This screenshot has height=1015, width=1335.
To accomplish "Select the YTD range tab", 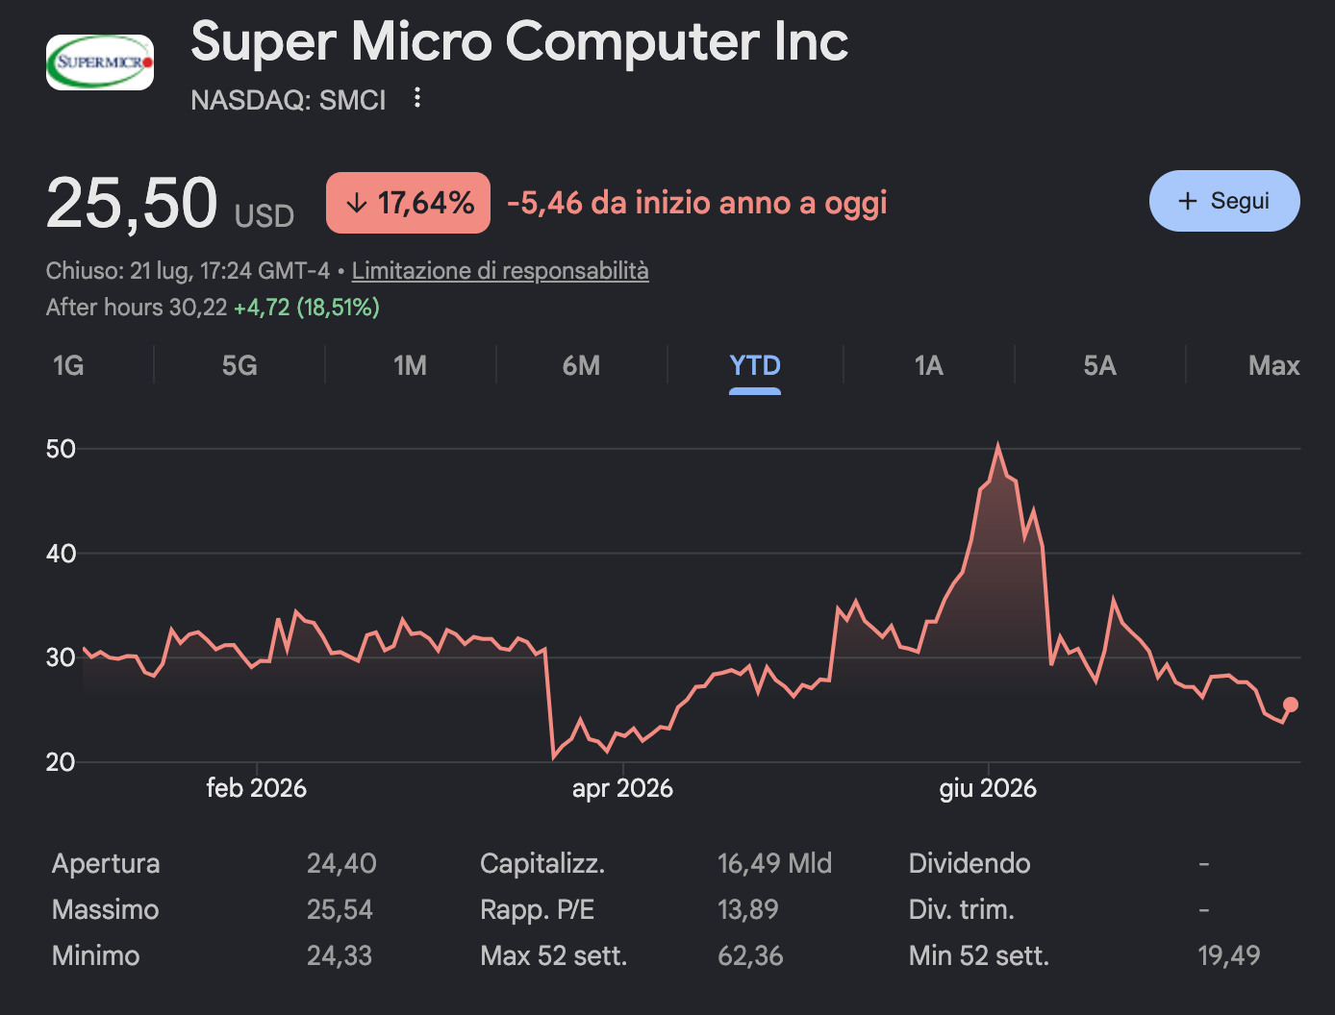I will point(755,366).
